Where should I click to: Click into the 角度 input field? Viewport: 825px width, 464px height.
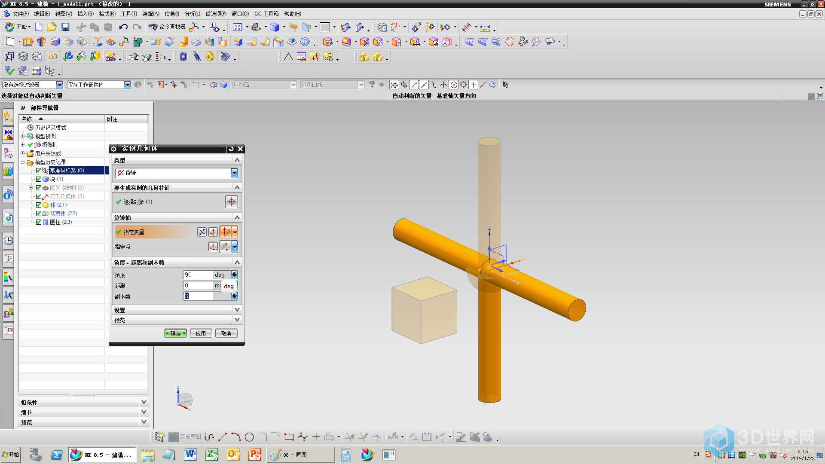pos(198,275)
